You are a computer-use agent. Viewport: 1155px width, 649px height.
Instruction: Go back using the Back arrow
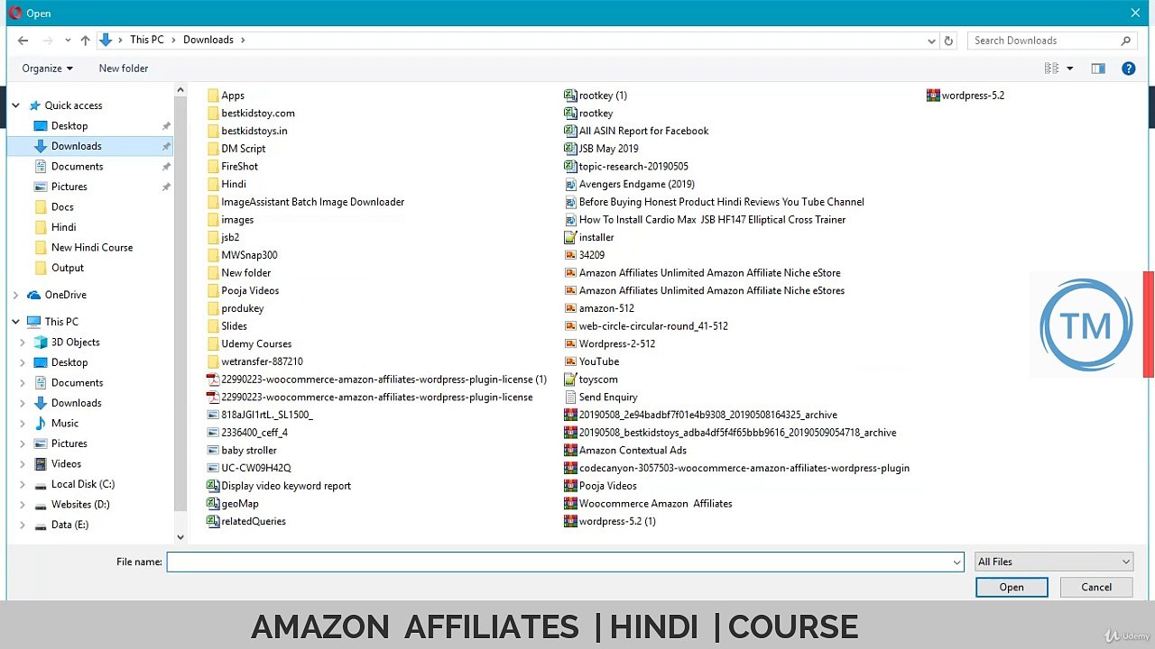[x=23, y=41]
